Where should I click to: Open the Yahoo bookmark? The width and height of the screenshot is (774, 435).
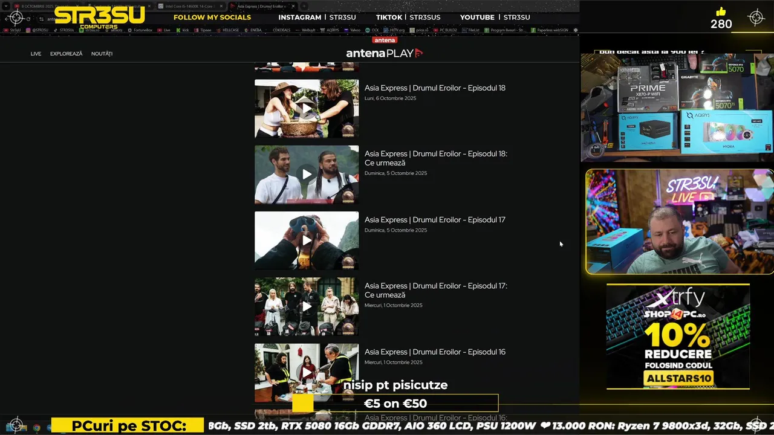353,30
